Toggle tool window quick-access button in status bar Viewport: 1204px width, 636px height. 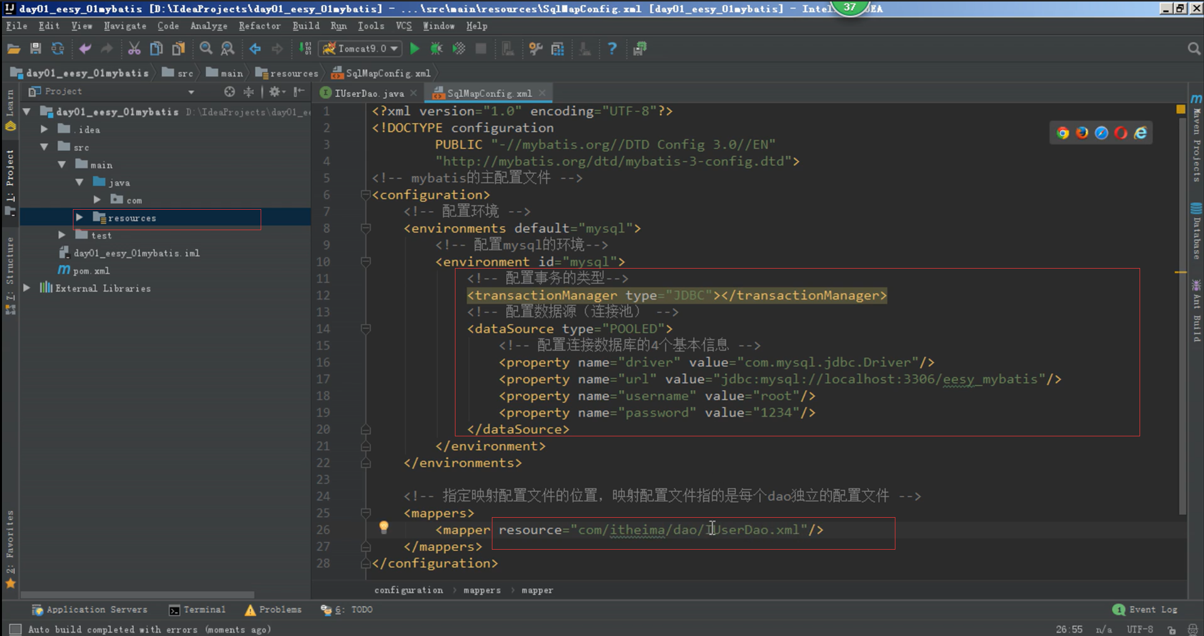pyautogui.click(x=15, y=629)
